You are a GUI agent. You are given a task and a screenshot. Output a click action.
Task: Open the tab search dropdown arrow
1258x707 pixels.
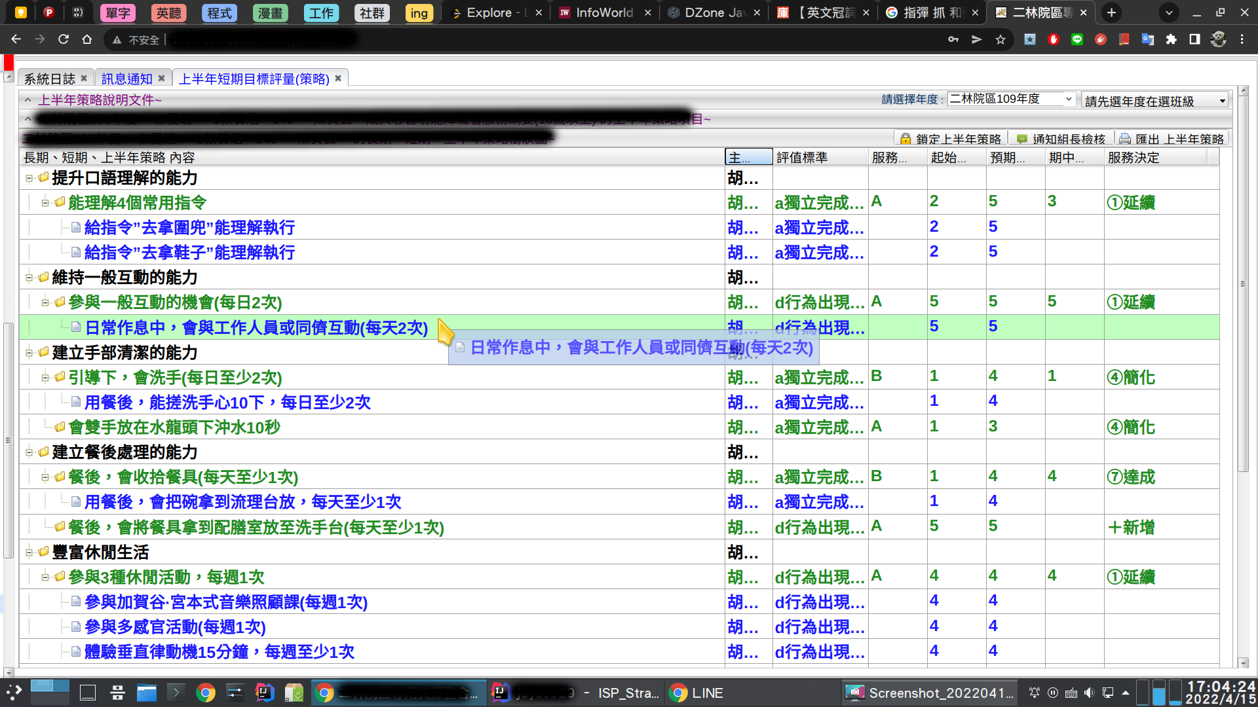(x=1169, y=12)
